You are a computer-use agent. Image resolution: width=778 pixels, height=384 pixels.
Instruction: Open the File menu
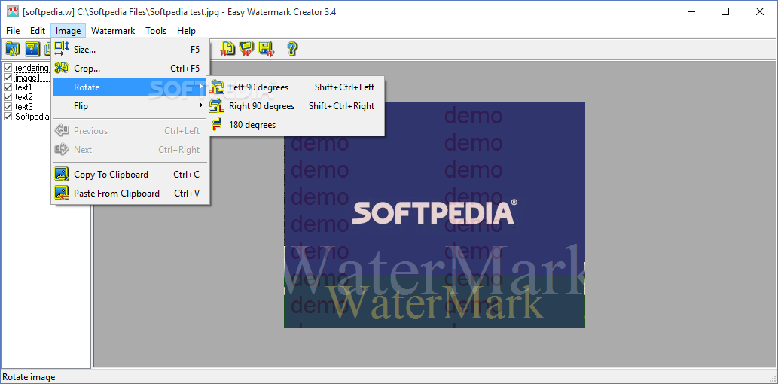(13, 31)
